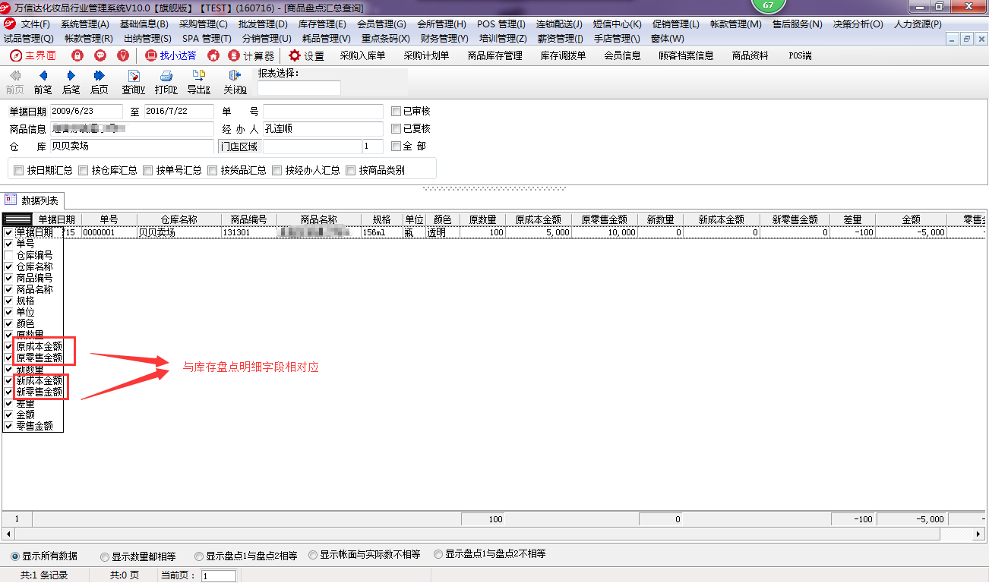Open 决策分析(O) menu
The image size is (989, 583).
pos(858,24)
